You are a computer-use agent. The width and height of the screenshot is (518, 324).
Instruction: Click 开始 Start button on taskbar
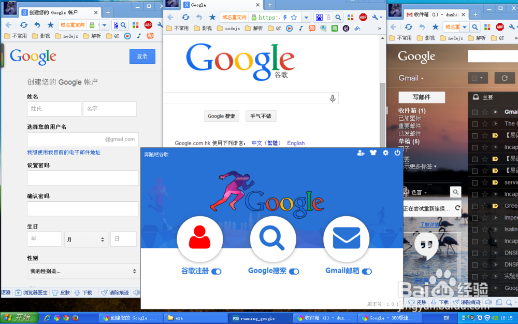[19, 318]
